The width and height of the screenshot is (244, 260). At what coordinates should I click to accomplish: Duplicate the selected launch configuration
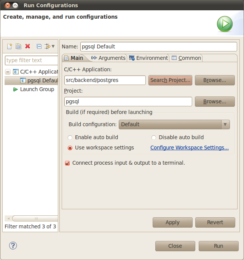[18, 46]
